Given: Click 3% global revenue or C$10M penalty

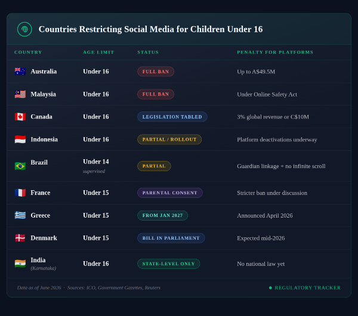Looking at the screenshot, I should click(273, 117).
